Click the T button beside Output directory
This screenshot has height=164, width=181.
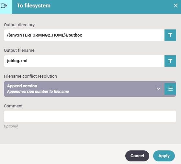click(170, 35)
